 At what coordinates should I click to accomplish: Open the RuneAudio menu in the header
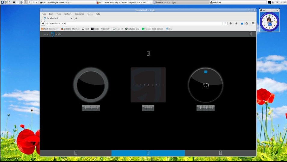coord(250,34)
